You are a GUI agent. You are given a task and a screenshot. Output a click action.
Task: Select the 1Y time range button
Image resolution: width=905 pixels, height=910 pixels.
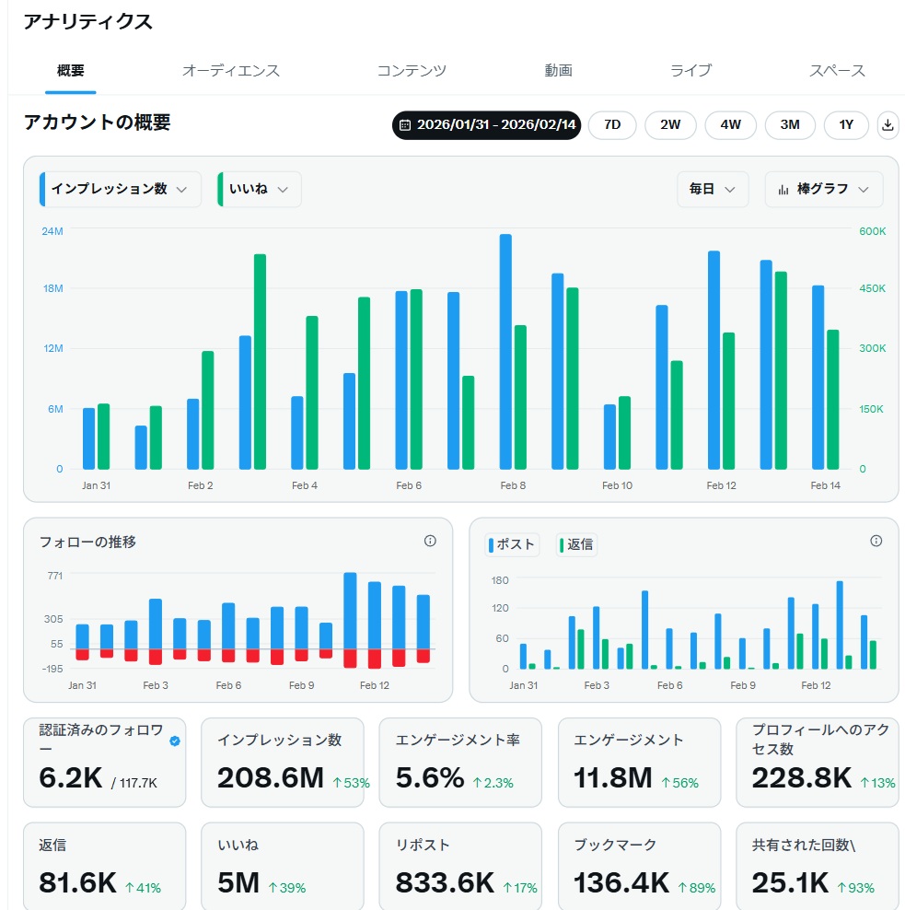pyautogui.click(x=845, y=125)
